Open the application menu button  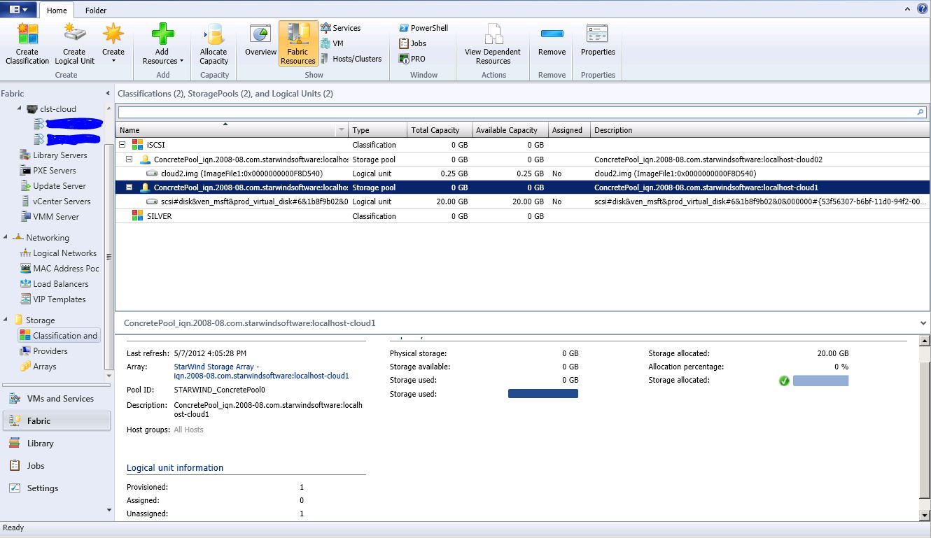coord(19,10)
